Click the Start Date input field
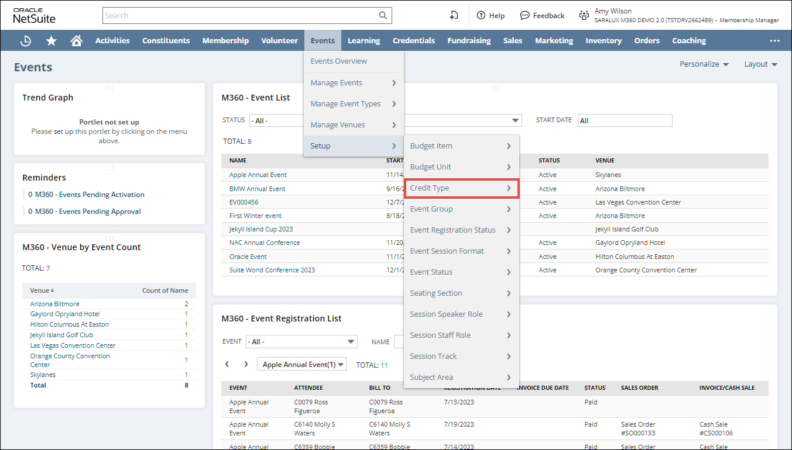This screenshot has width=792, height=450. point(625,120)
